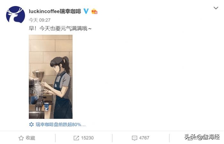Click the orange membership crown badge
The height and width of the screenshot is (144, 224).
[x=94, y=11]
